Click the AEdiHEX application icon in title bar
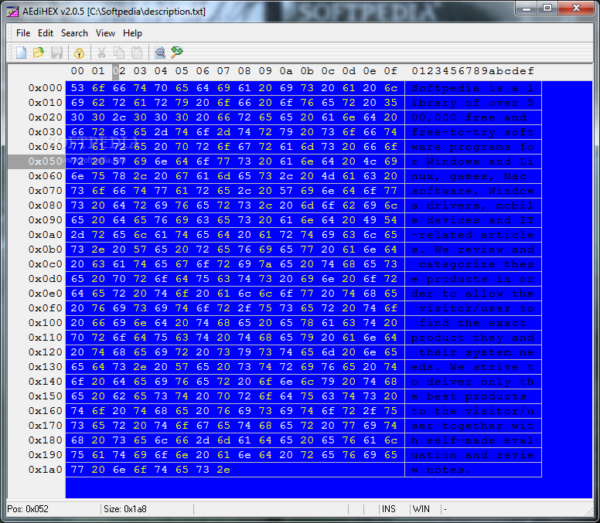 (12, 12)
